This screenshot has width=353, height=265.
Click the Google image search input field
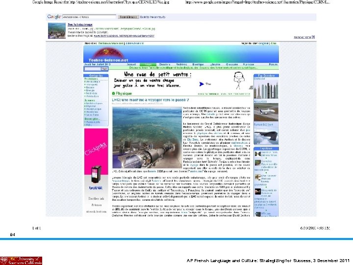89,17
